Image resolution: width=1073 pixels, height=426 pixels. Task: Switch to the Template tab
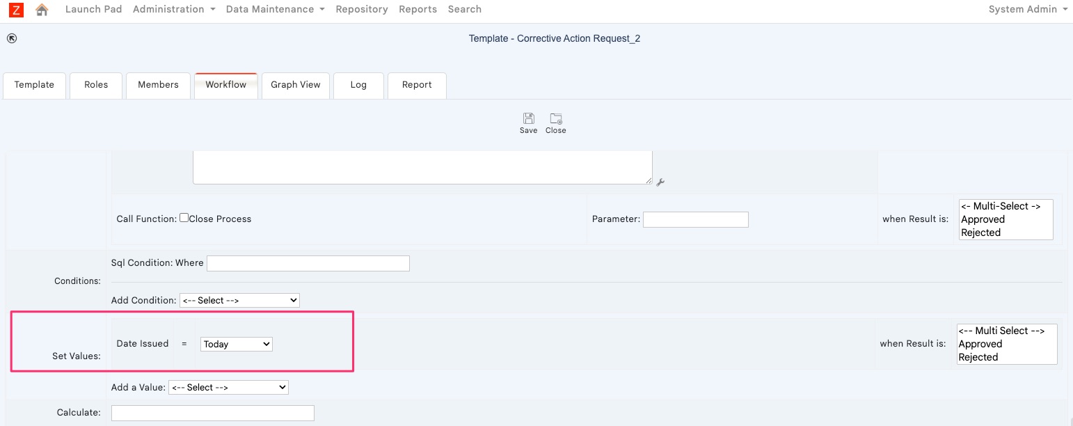click(x=34, y=85)
